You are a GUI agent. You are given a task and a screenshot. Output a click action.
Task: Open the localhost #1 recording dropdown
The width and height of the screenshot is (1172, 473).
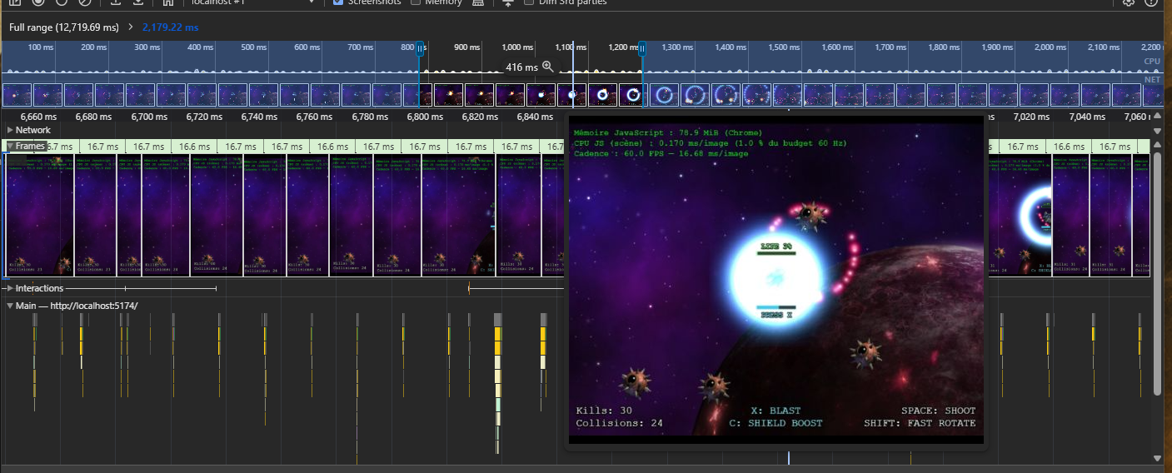[x=252, y=2]
